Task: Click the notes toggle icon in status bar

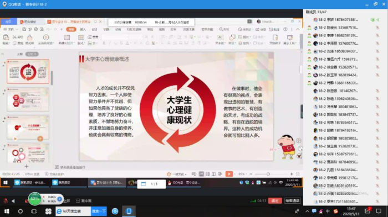Action: click(x=194, y=174)
